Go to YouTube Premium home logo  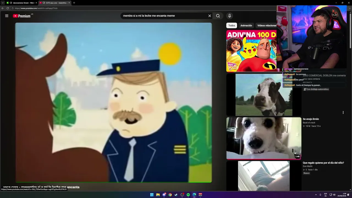[22, 16]
